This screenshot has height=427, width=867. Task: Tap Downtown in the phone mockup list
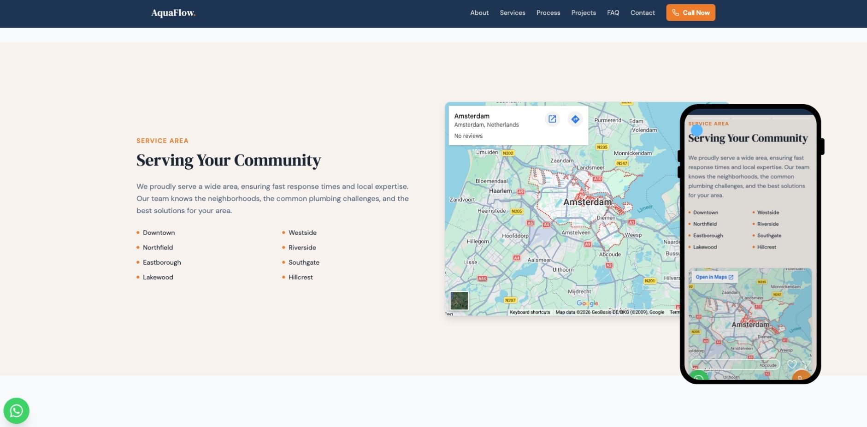pyautogui.click(x=706, y=213)
